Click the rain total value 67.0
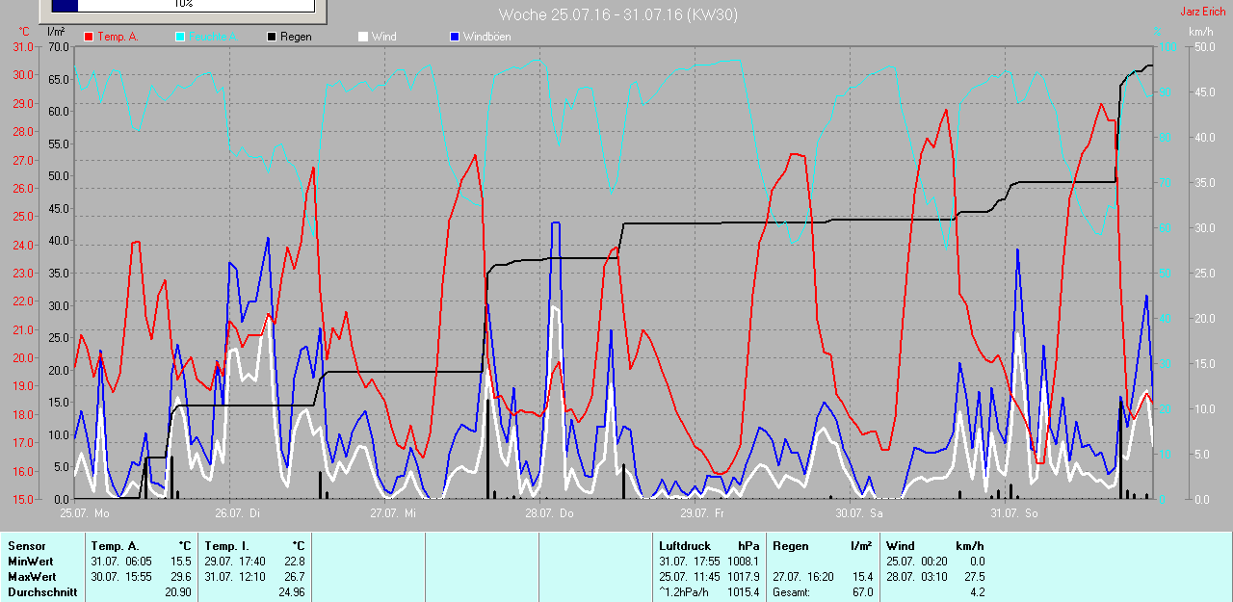1233x602 pixels. coord(861,592)
